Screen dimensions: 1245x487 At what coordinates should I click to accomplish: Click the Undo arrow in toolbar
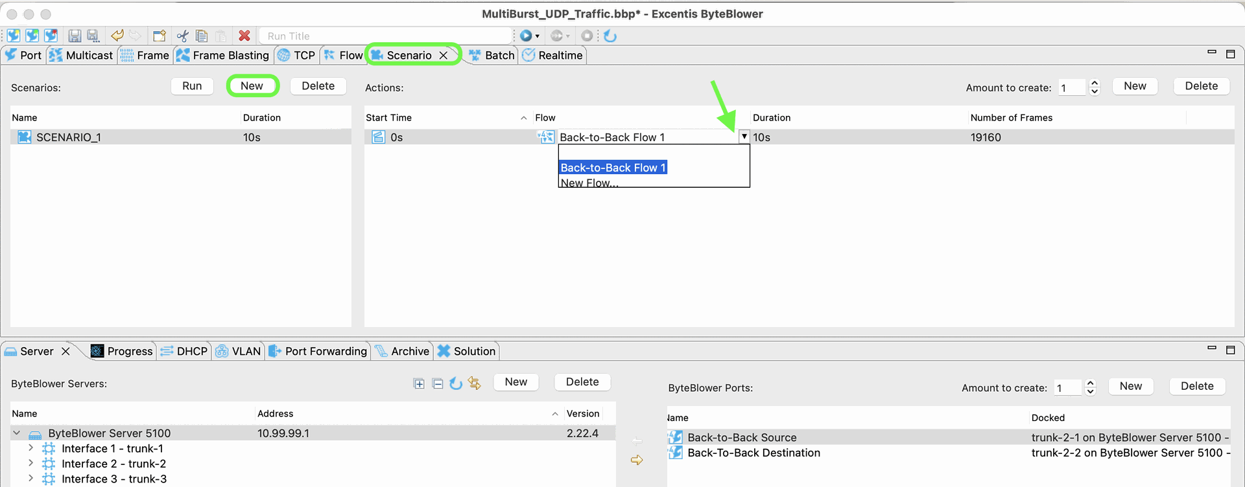(x=117, y=36)
